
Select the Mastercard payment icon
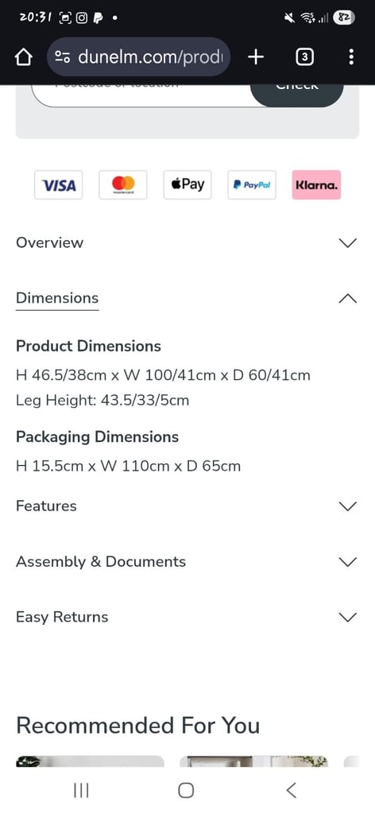pyautogui.click(x=123, y=184)
